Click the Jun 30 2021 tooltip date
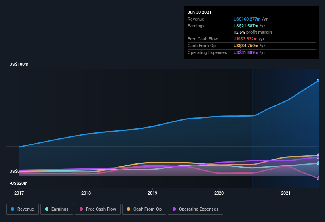Image resolution: width=325 pixels, height=222 pixels. (200, 12)
